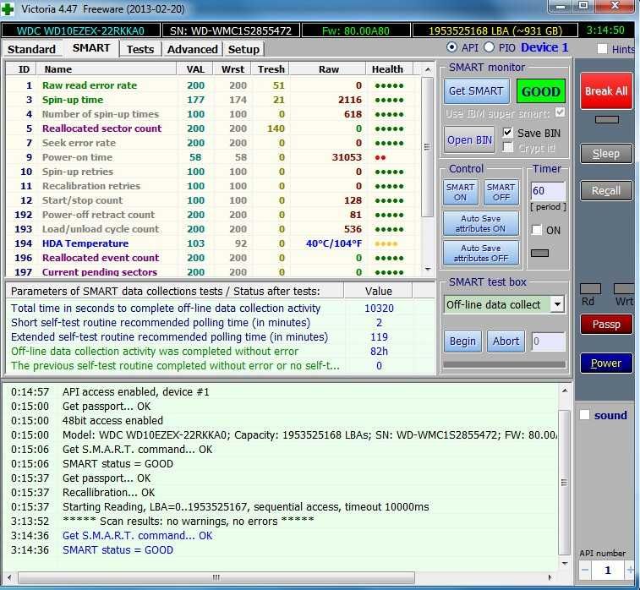The width and height of the screenshot is (640, 590).
Task: Click the log horizontal scrollbar thumb
Action: tap(216, 577)
